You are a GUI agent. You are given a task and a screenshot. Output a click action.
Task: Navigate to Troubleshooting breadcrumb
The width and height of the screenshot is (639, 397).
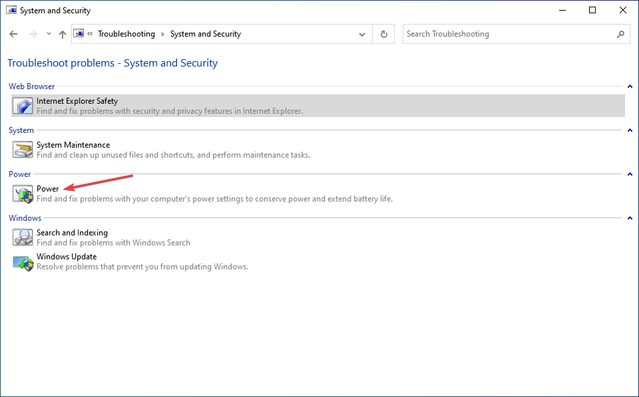[x=126, y=34]
